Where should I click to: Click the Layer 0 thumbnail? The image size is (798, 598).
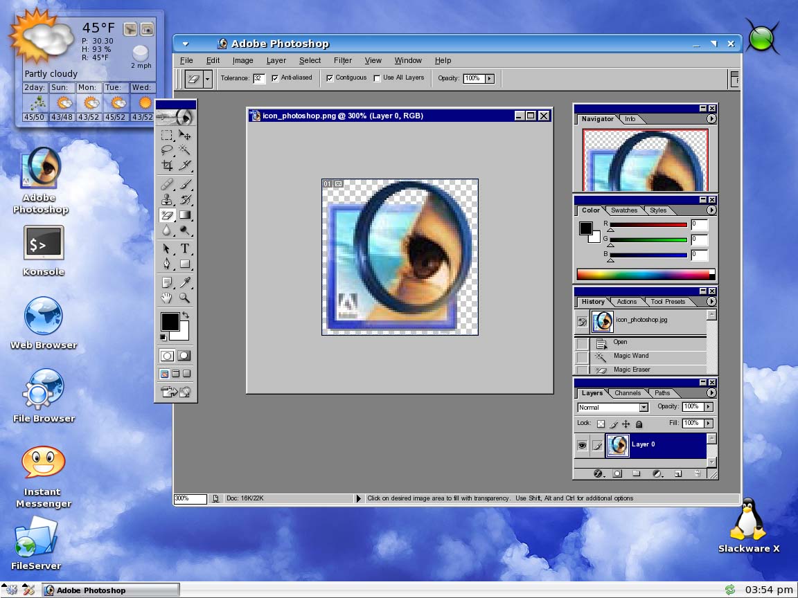pos(618,446)
